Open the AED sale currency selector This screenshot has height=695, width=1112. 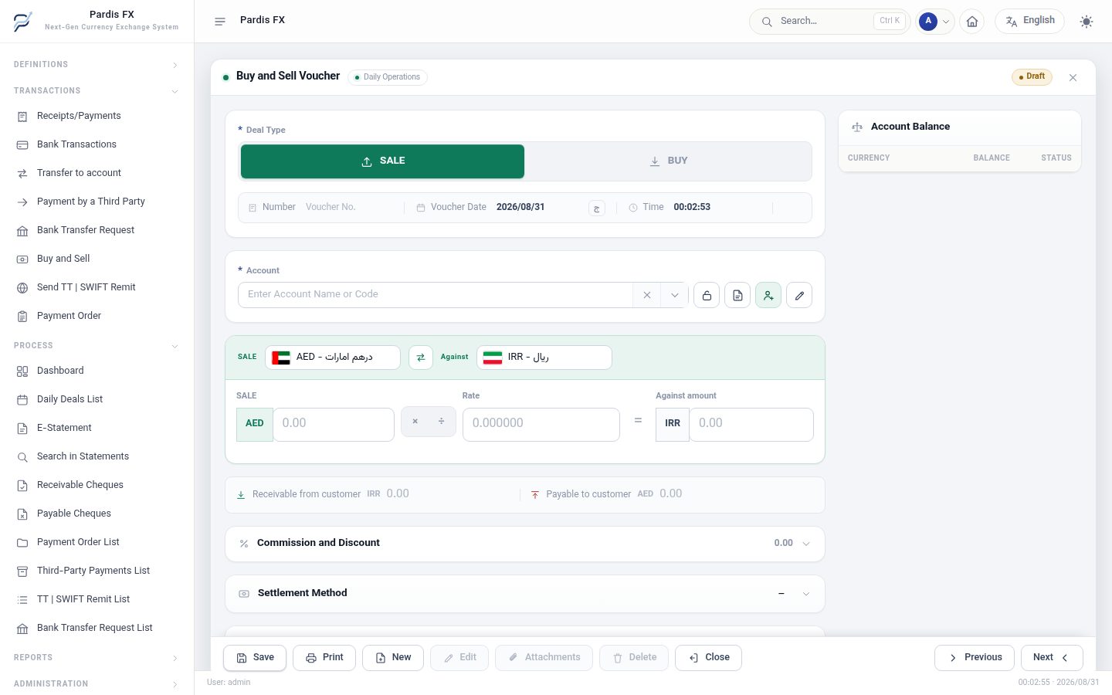pos(333,358)
